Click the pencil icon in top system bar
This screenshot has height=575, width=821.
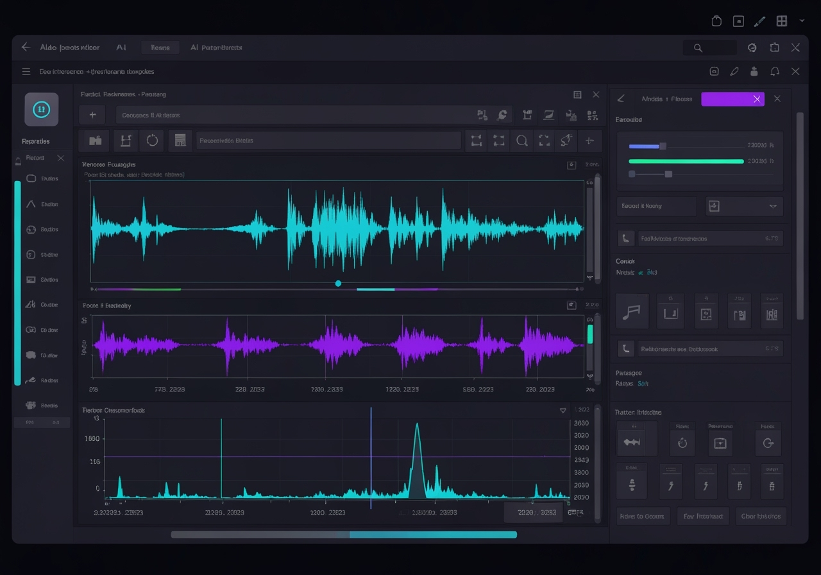(759, 21)
